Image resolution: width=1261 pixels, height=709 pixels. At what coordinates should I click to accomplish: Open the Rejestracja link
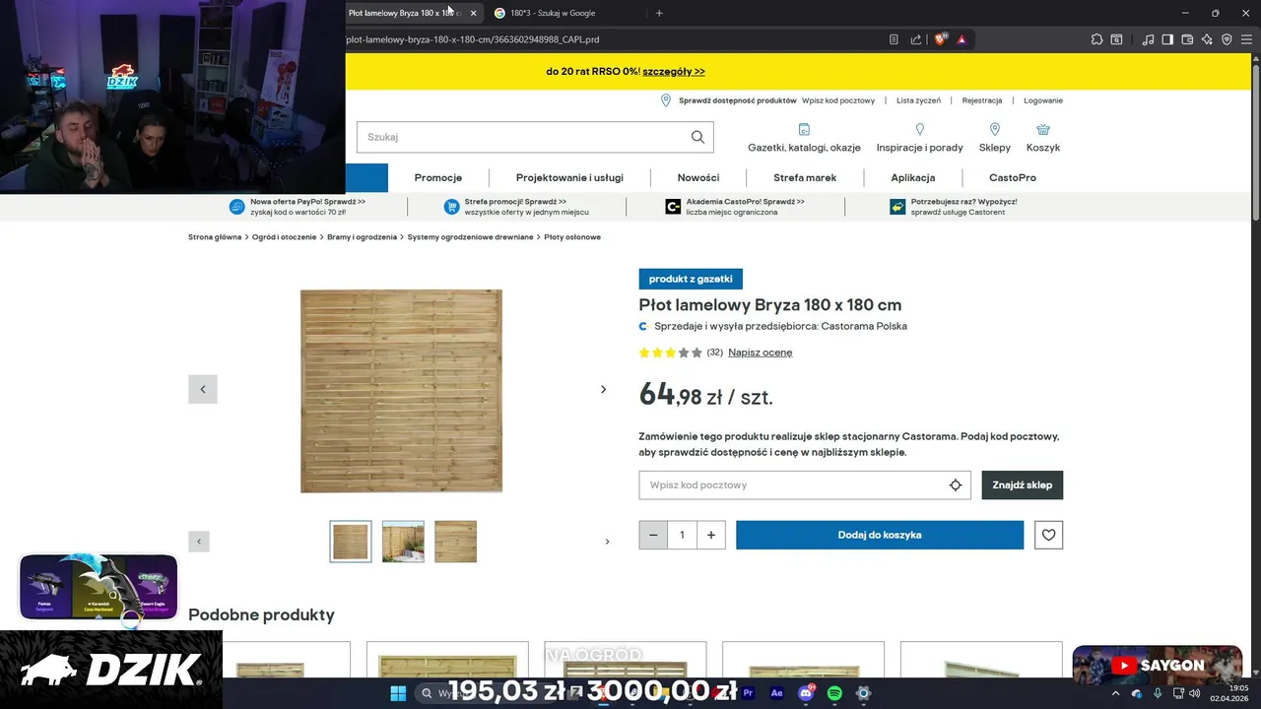pyautogui.click(x=982, y=100)
